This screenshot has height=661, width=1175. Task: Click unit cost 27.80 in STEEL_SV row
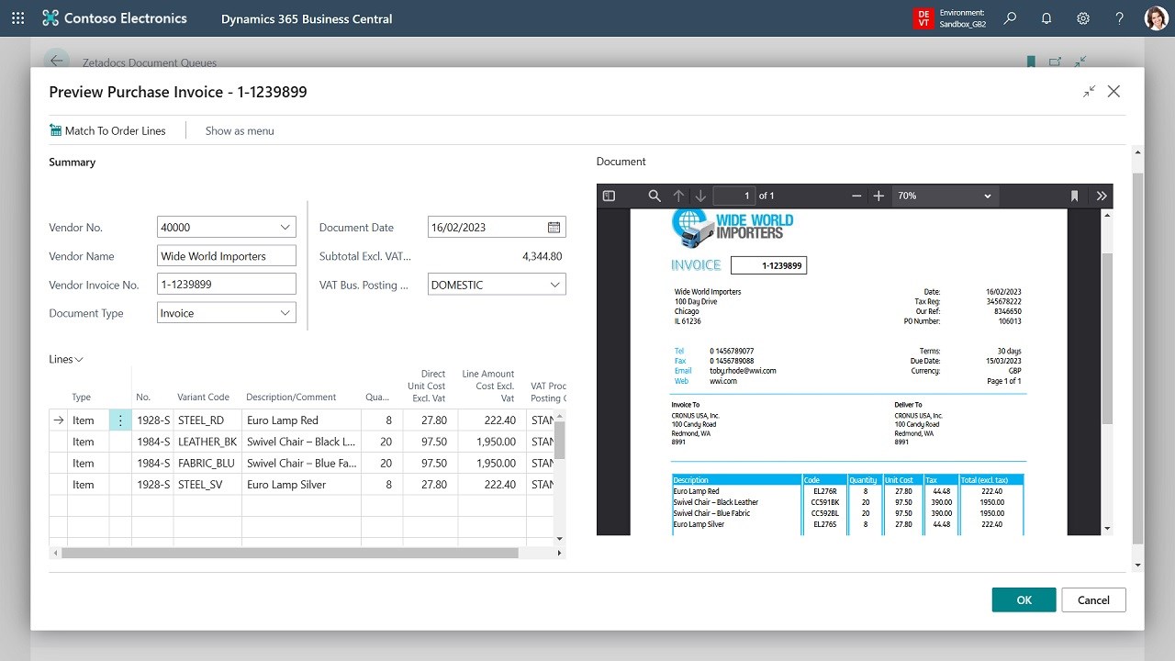430,485
